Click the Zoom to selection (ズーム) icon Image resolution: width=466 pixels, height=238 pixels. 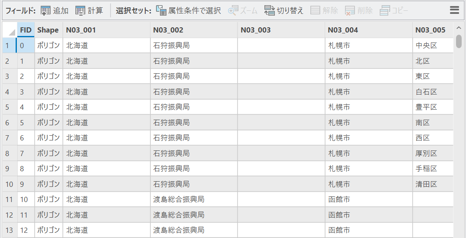(x=233, y=10)
